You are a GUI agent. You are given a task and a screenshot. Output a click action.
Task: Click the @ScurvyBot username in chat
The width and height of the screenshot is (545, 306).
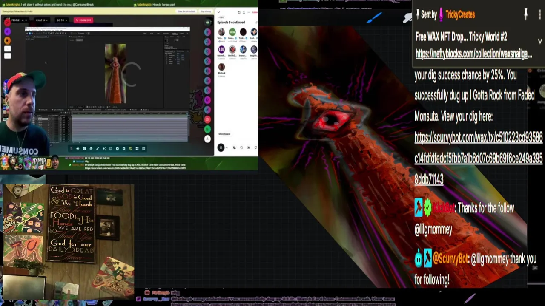click(450, 258)
